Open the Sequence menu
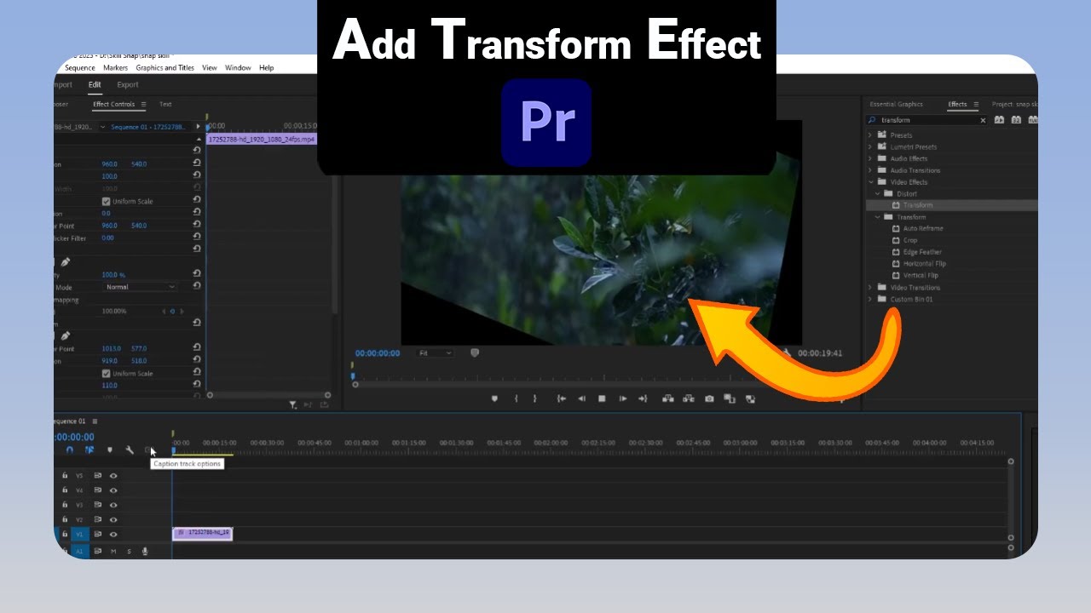This screenshot has width=1091, height=613. pos(80,68)
